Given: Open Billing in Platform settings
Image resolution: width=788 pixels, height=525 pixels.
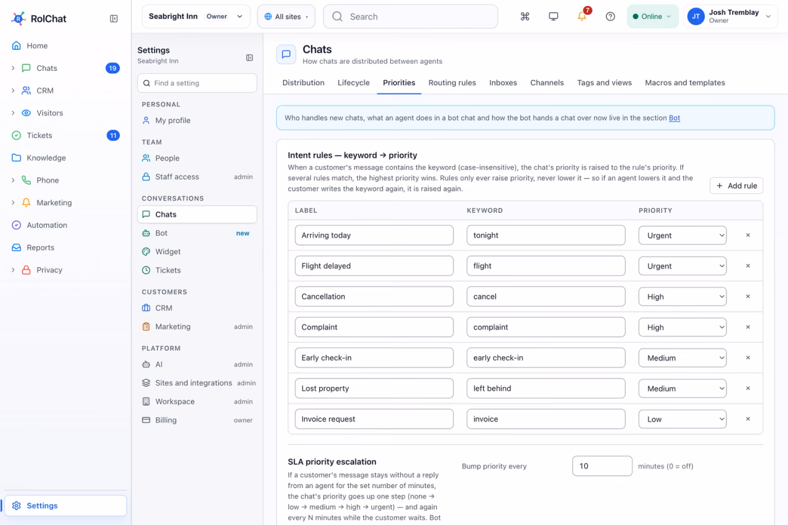Looking at the screenshot, I should tap(197, 420).
